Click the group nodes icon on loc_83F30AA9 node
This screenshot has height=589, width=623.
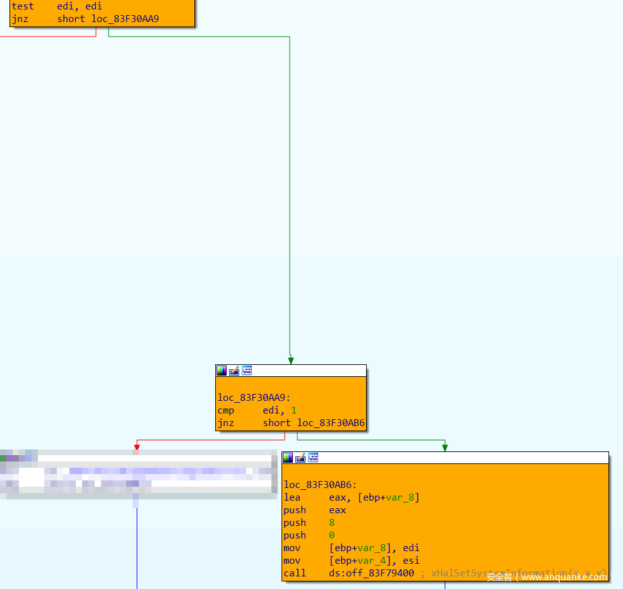247,371
